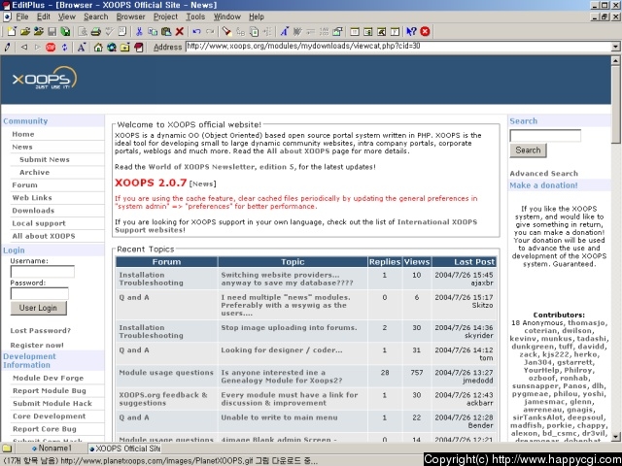Open the Tools menu

[x=195, y=17]
